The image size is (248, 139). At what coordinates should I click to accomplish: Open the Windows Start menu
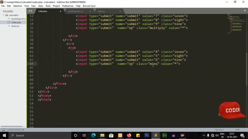tap(4, 136)
